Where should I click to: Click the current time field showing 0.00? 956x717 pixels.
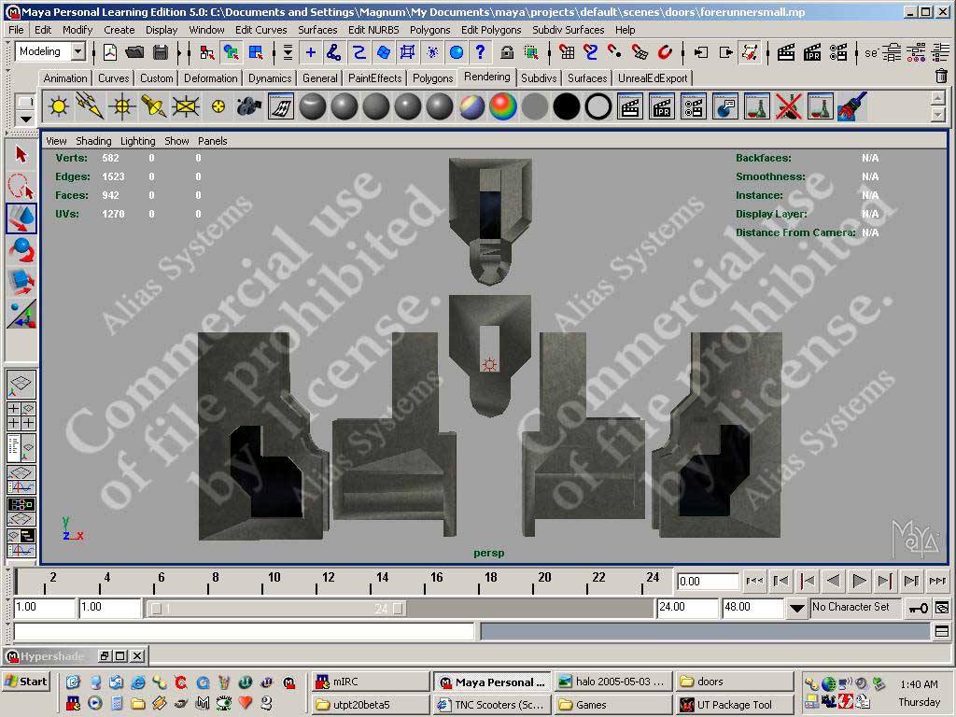[708, 582]
